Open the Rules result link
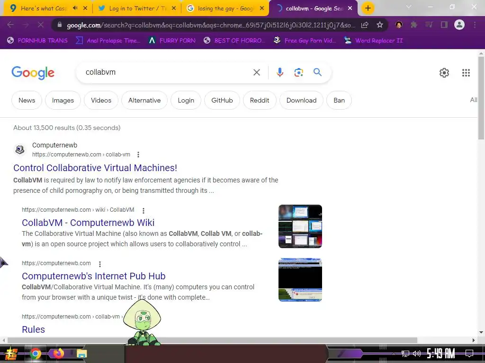This screenshot has height=363, width=485. (x=34, y=329)
